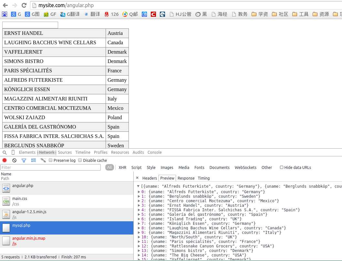342x261 pixels.
Task: Reload the page with the refresh icon
Action: tap(24, 5)
